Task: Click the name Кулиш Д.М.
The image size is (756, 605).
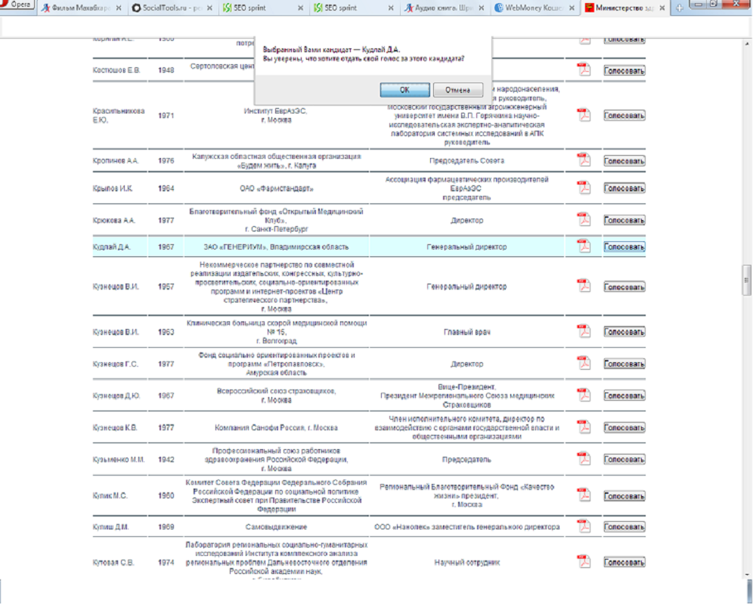Action: coord(110,527)
